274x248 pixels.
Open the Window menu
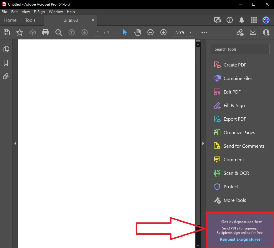tap(56, 12)
